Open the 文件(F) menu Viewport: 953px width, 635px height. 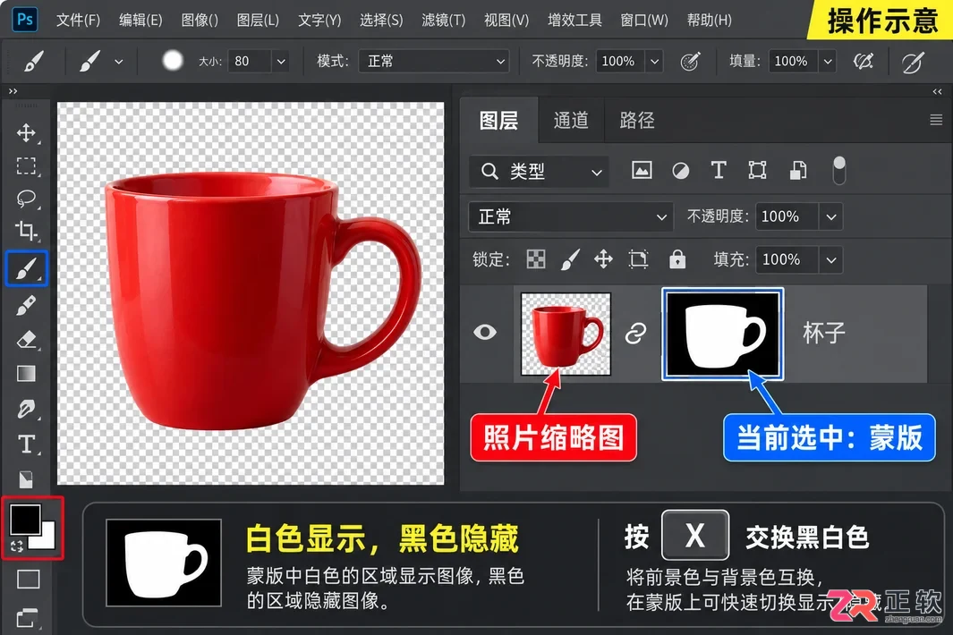pyautogui.click(x=78, y=20)
